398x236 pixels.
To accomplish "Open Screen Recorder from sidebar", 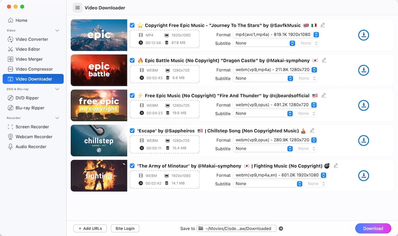I will point(33,127).
